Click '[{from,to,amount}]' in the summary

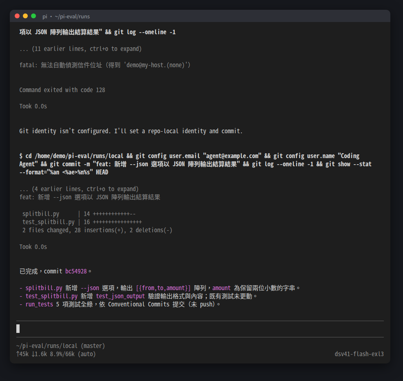coord(163,288)
